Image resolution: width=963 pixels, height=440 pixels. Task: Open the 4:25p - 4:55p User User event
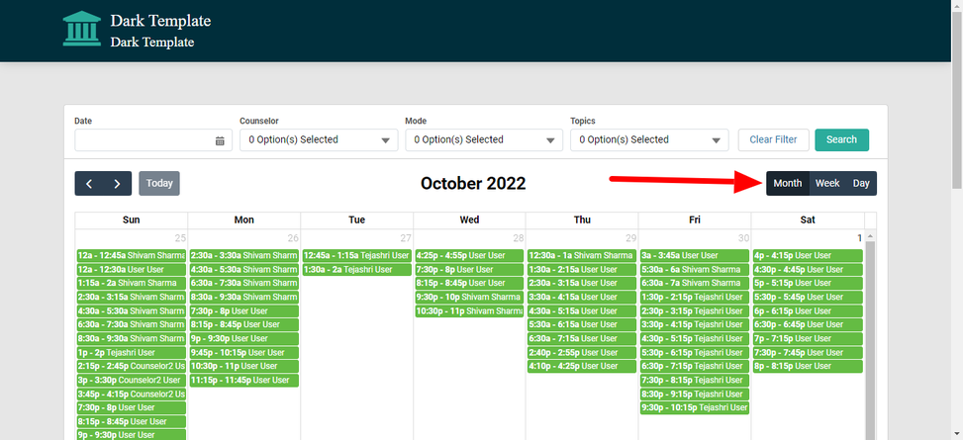(469, 256)
